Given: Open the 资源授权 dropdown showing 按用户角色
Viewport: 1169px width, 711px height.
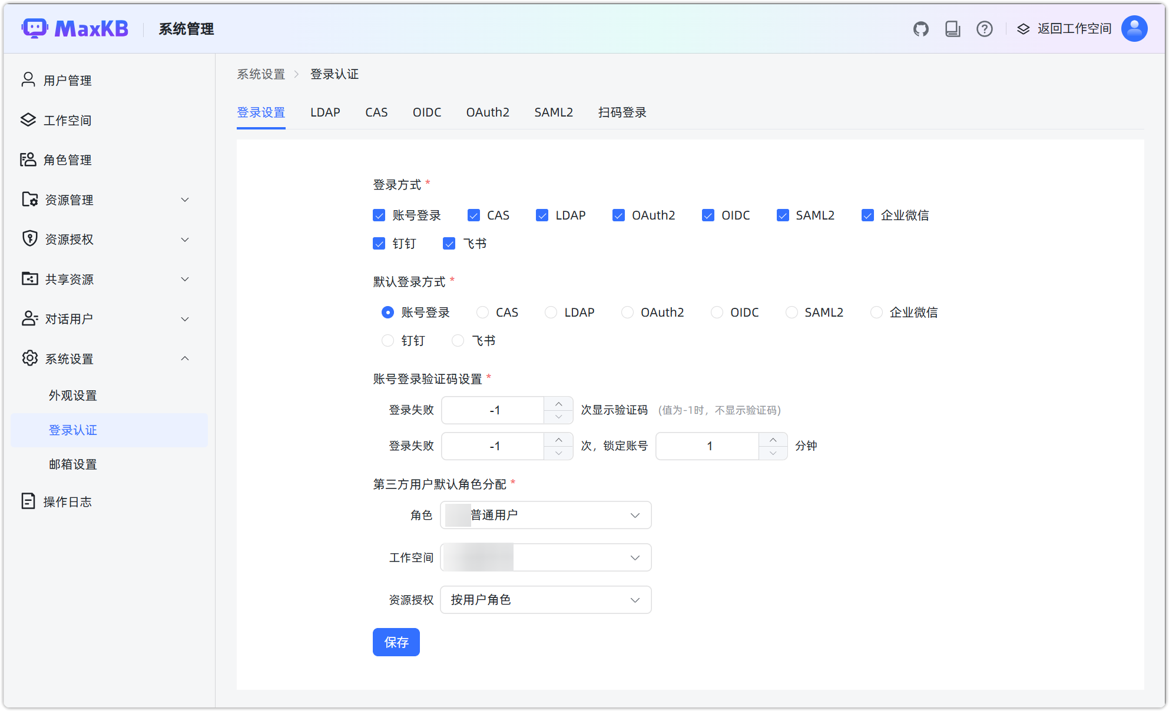Looking at the screenshot, I should [545, 600].
